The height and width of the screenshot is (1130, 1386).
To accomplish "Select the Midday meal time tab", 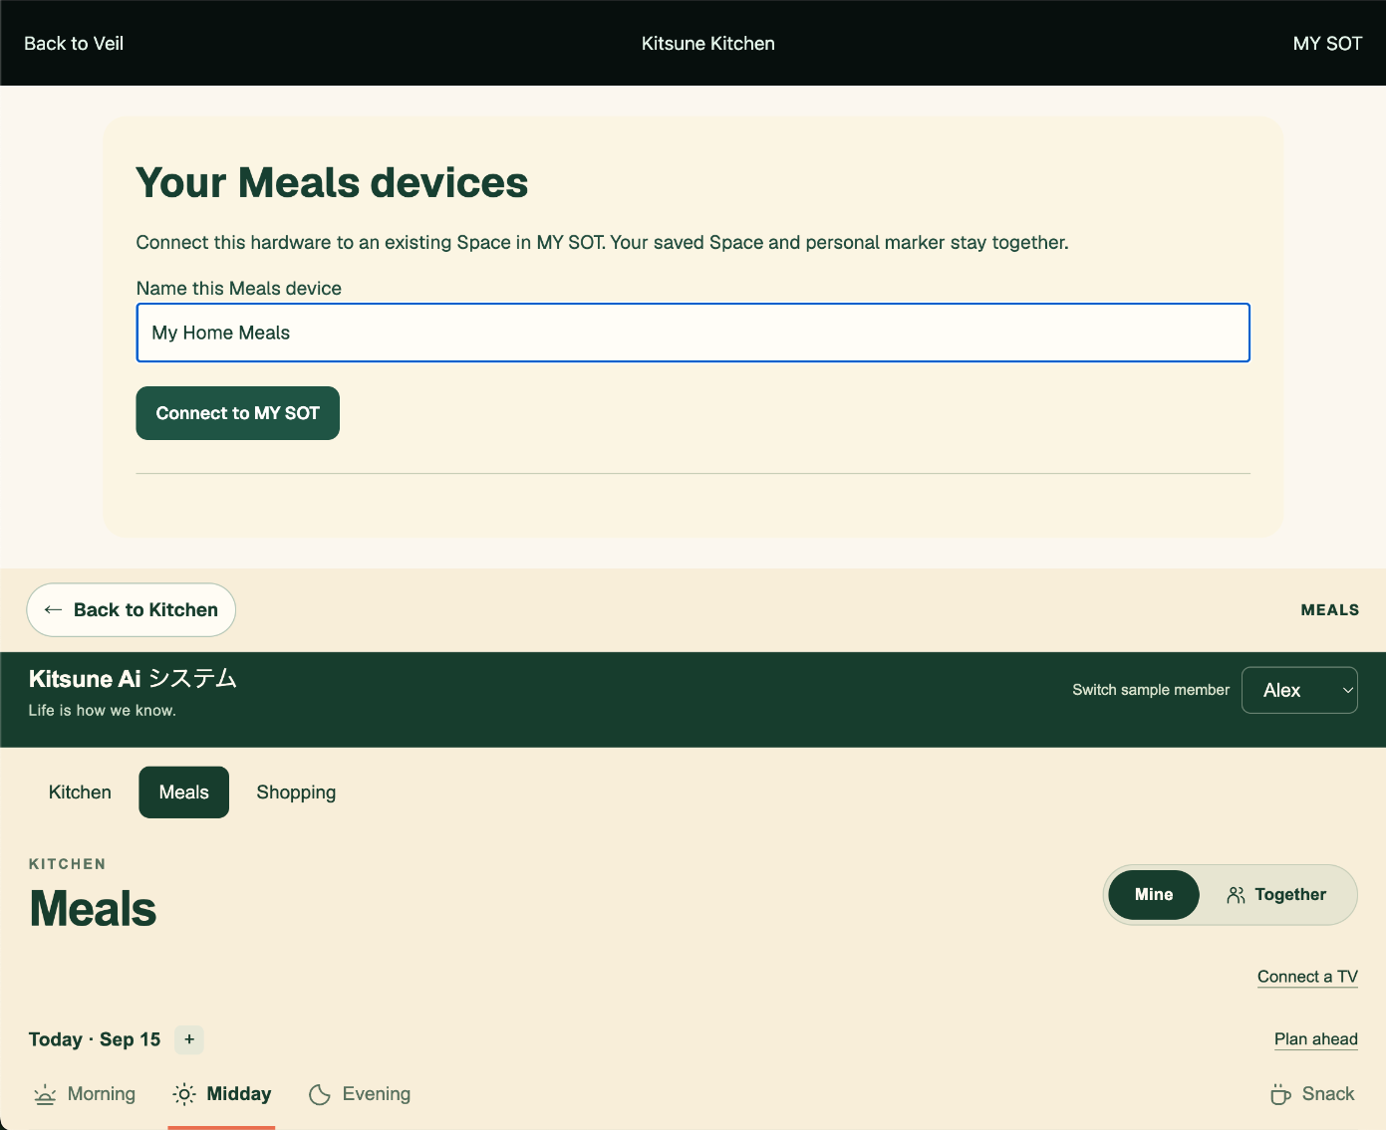I will point(221,1095).
